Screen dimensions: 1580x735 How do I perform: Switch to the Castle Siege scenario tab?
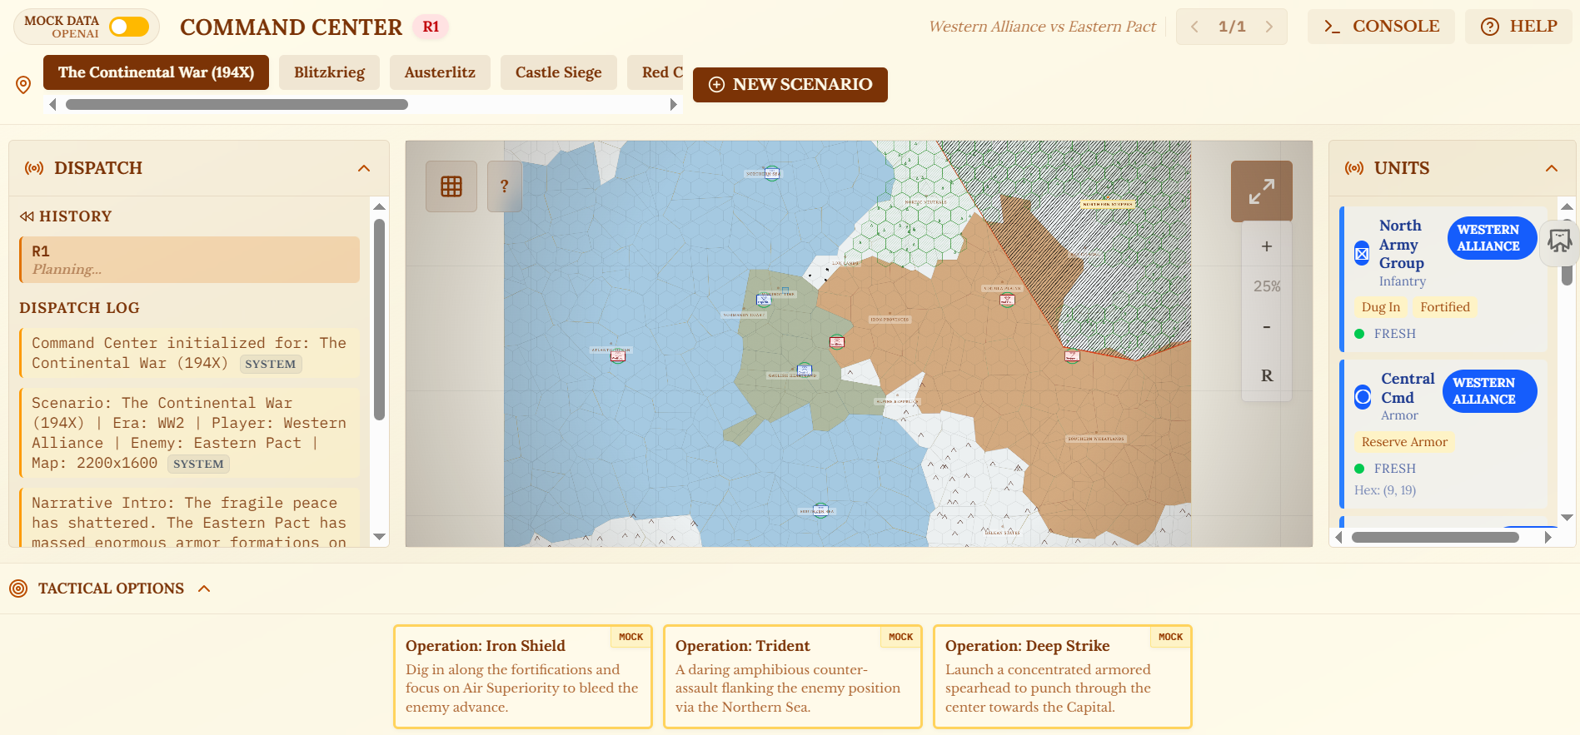[558, 72]
